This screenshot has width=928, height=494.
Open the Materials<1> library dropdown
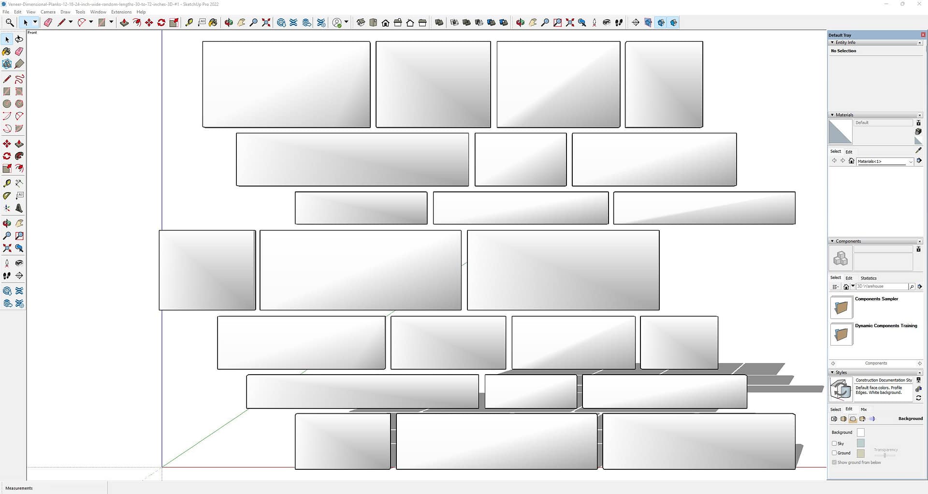[911, 161]
